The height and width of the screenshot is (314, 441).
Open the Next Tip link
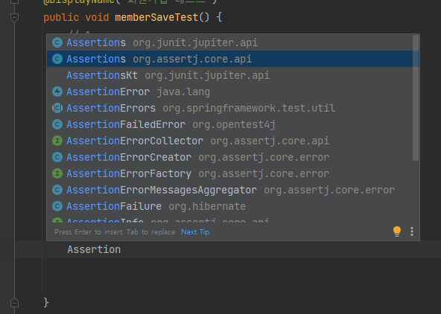pos(195,232)
